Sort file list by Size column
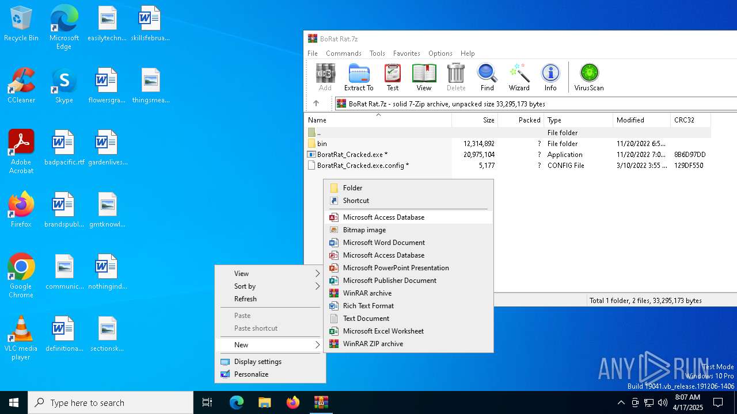The height and width of the screenshot is (414, 737). coord(475,120)
